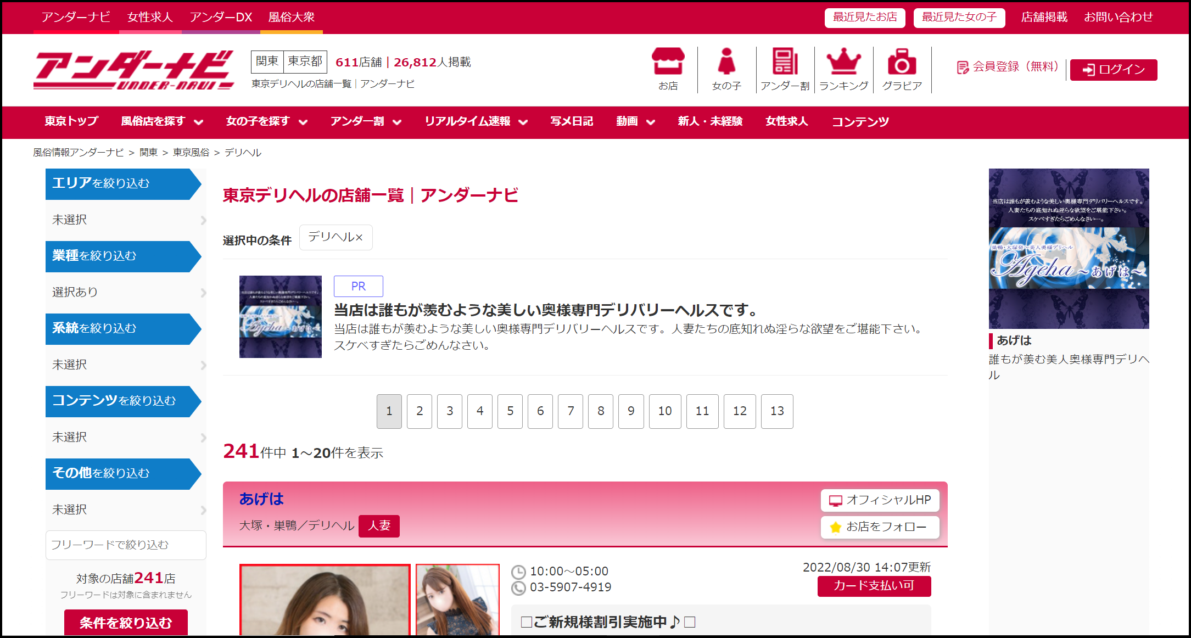
Task: Open 店舗掲載 link
Action: [1044, 17]
